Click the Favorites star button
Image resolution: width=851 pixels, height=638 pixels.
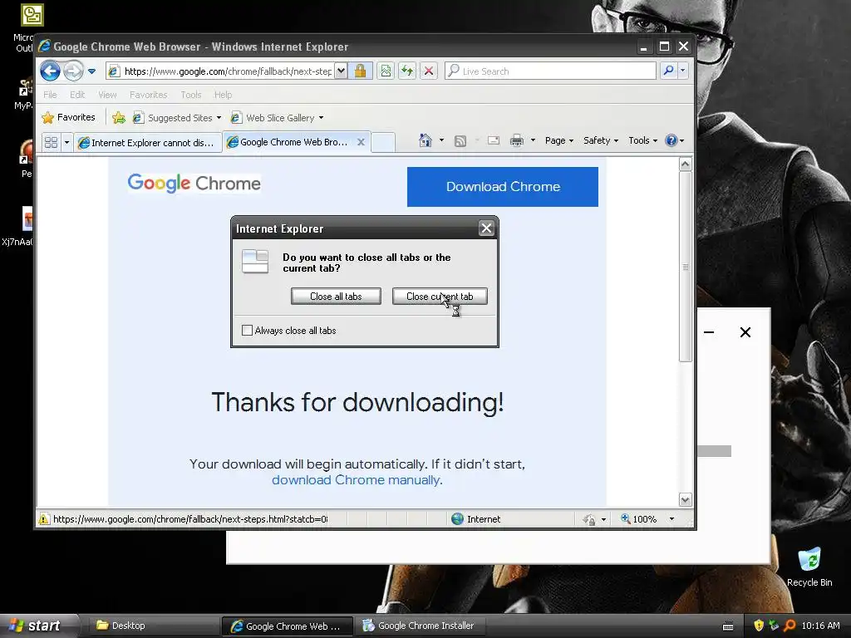(x=69, y=117)
